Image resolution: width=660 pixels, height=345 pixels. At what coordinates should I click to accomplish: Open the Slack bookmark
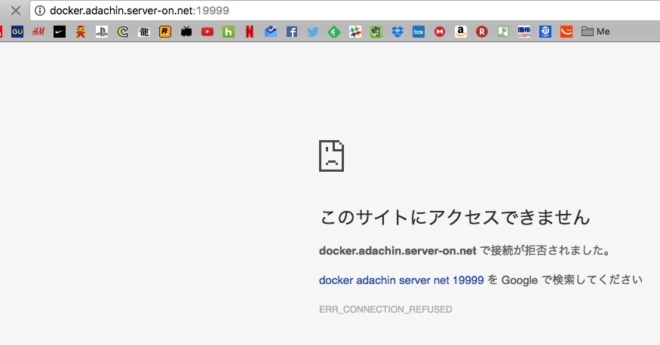[355, 32]
